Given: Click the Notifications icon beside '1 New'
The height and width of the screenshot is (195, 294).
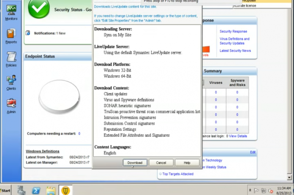Looking at the screenshot, I should pos(28,33).
